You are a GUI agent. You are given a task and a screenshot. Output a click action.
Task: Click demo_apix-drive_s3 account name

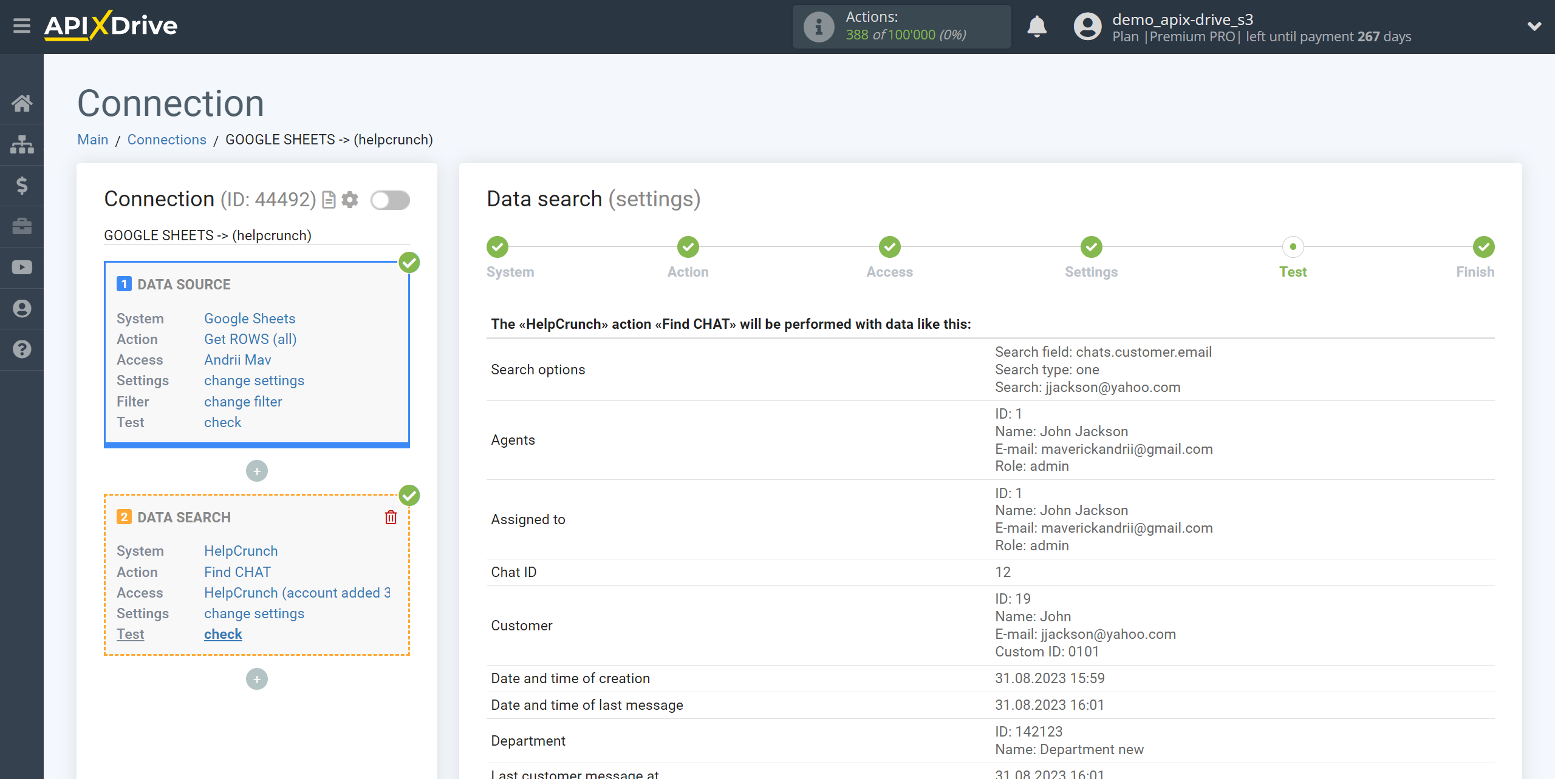(1183, 19)
